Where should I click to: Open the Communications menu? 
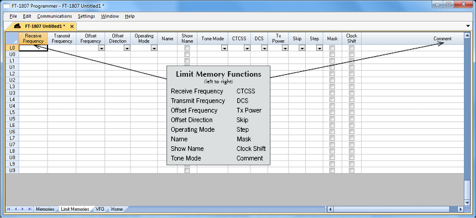[x=54, y=16]
